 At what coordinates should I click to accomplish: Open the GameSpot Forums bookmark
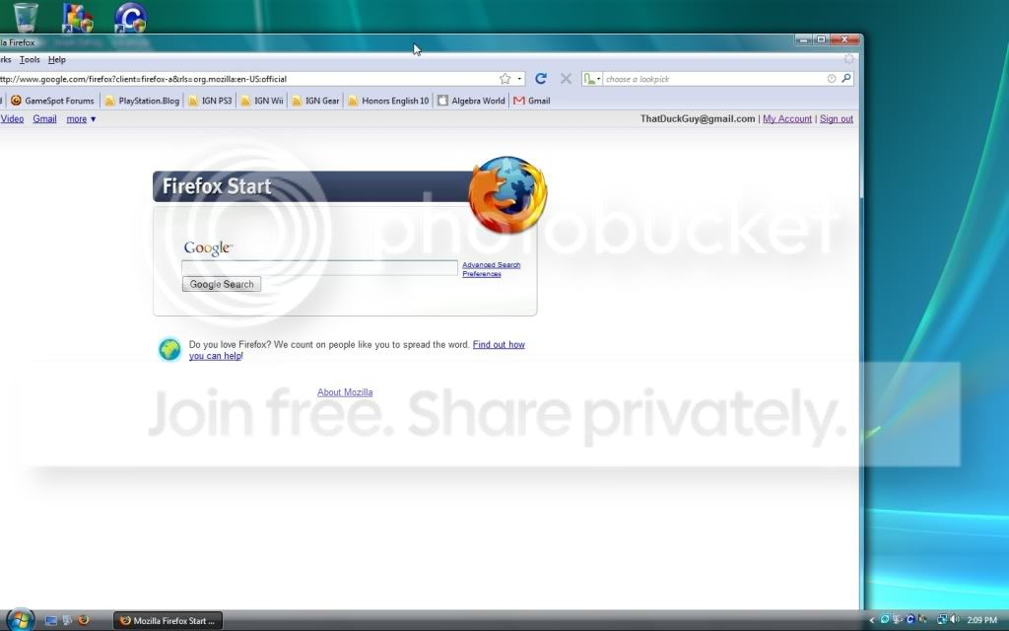click(x=52, y=101)
